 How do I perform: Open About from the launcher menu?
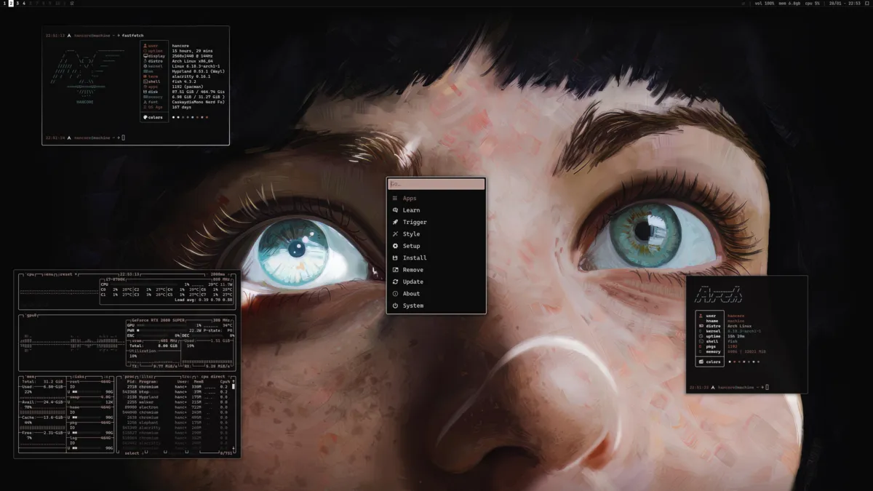[436, 294]
